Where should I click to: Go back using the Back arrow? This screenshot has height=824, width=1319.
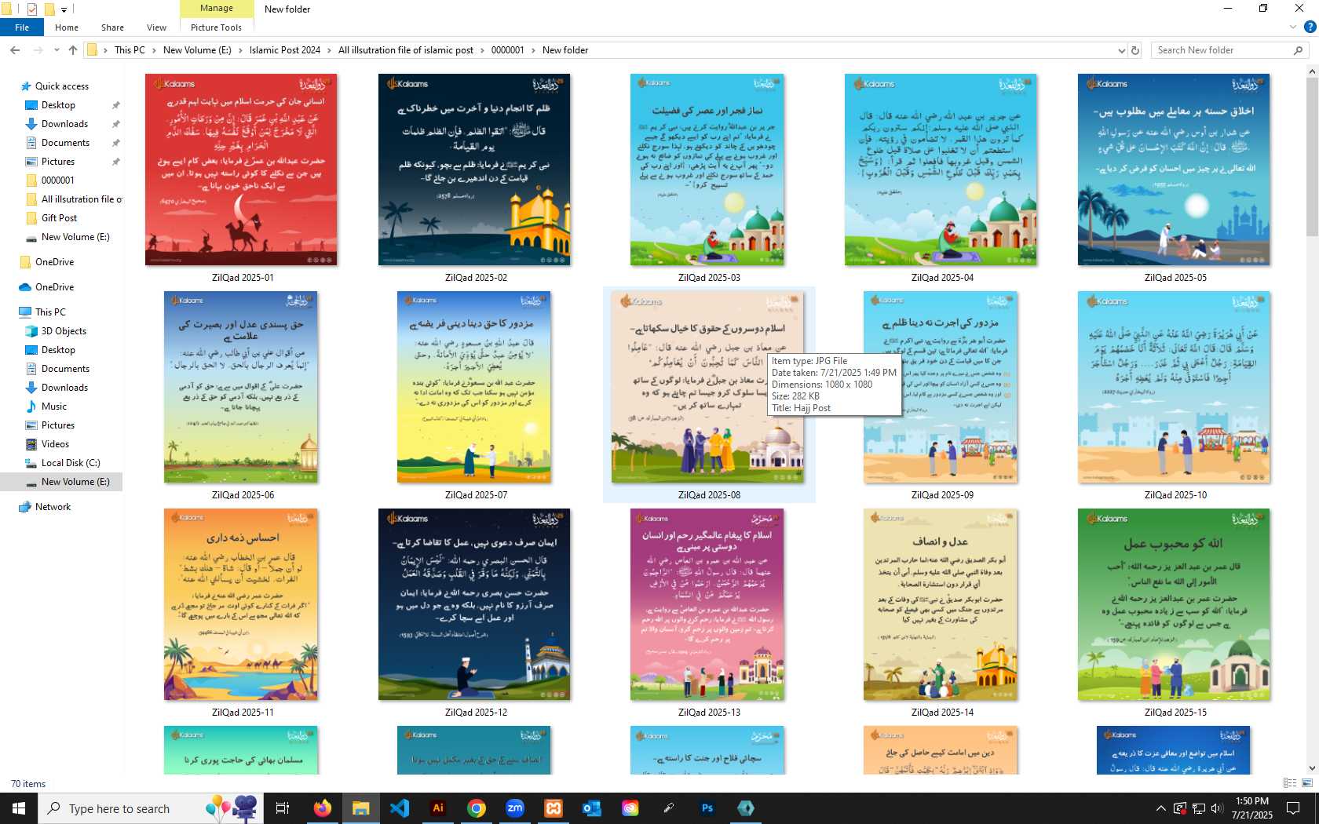(x=15, y=50)
